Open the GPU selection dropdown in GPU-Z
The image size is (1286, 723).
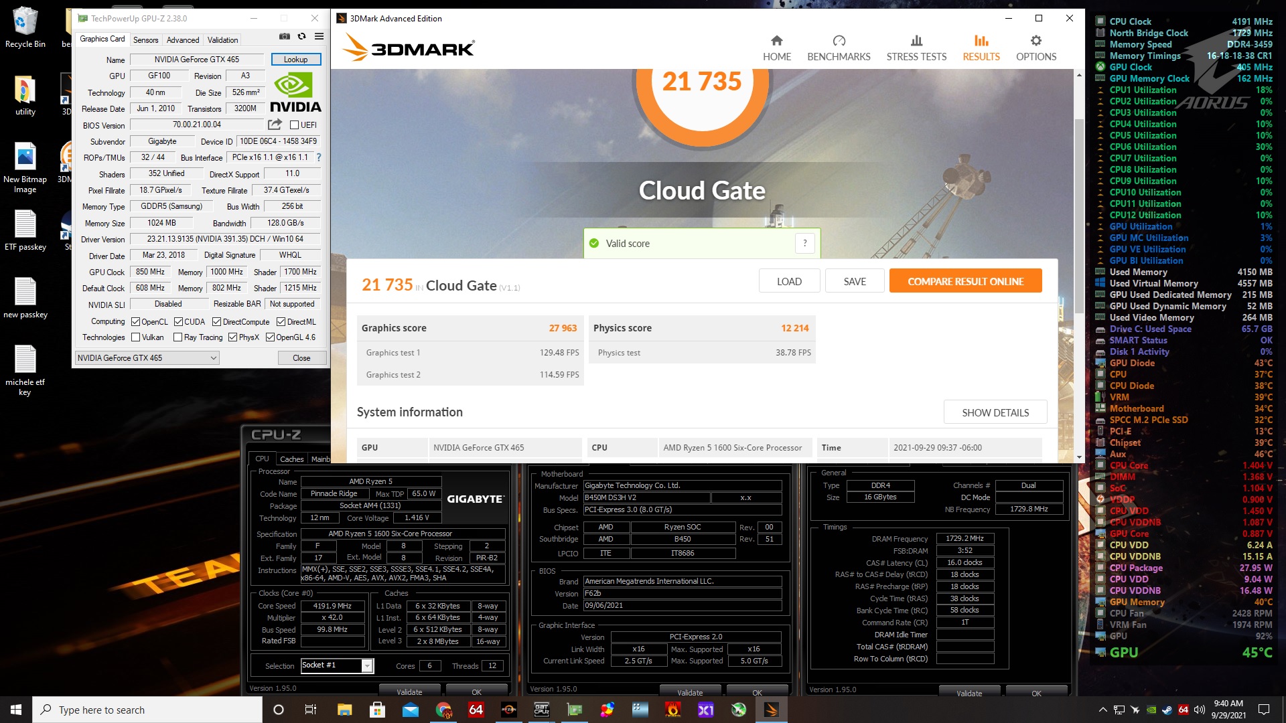coord(147,358)
